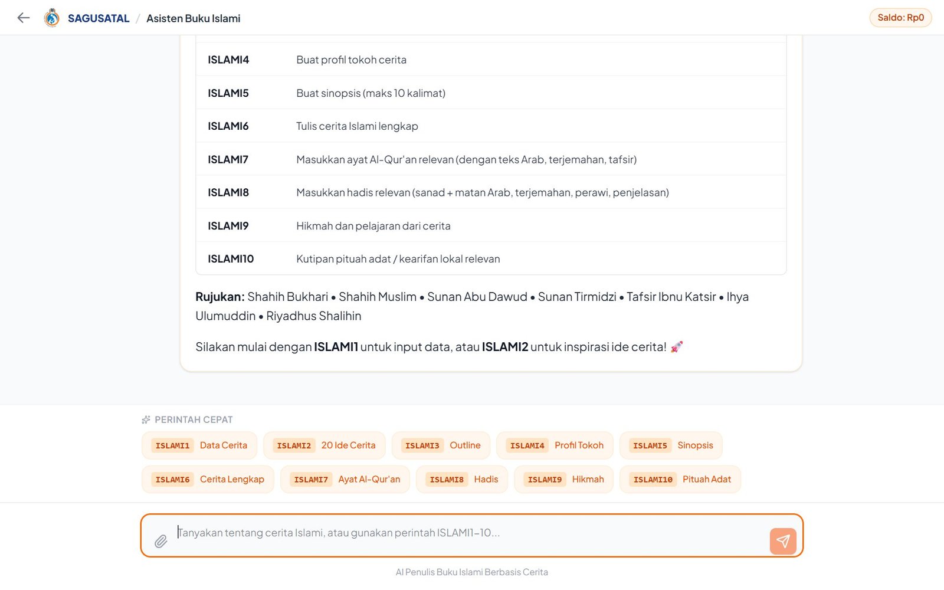
Task: Click the ISLAMI6 table row label
Action: pyautogui.click(x=228, y=126)
